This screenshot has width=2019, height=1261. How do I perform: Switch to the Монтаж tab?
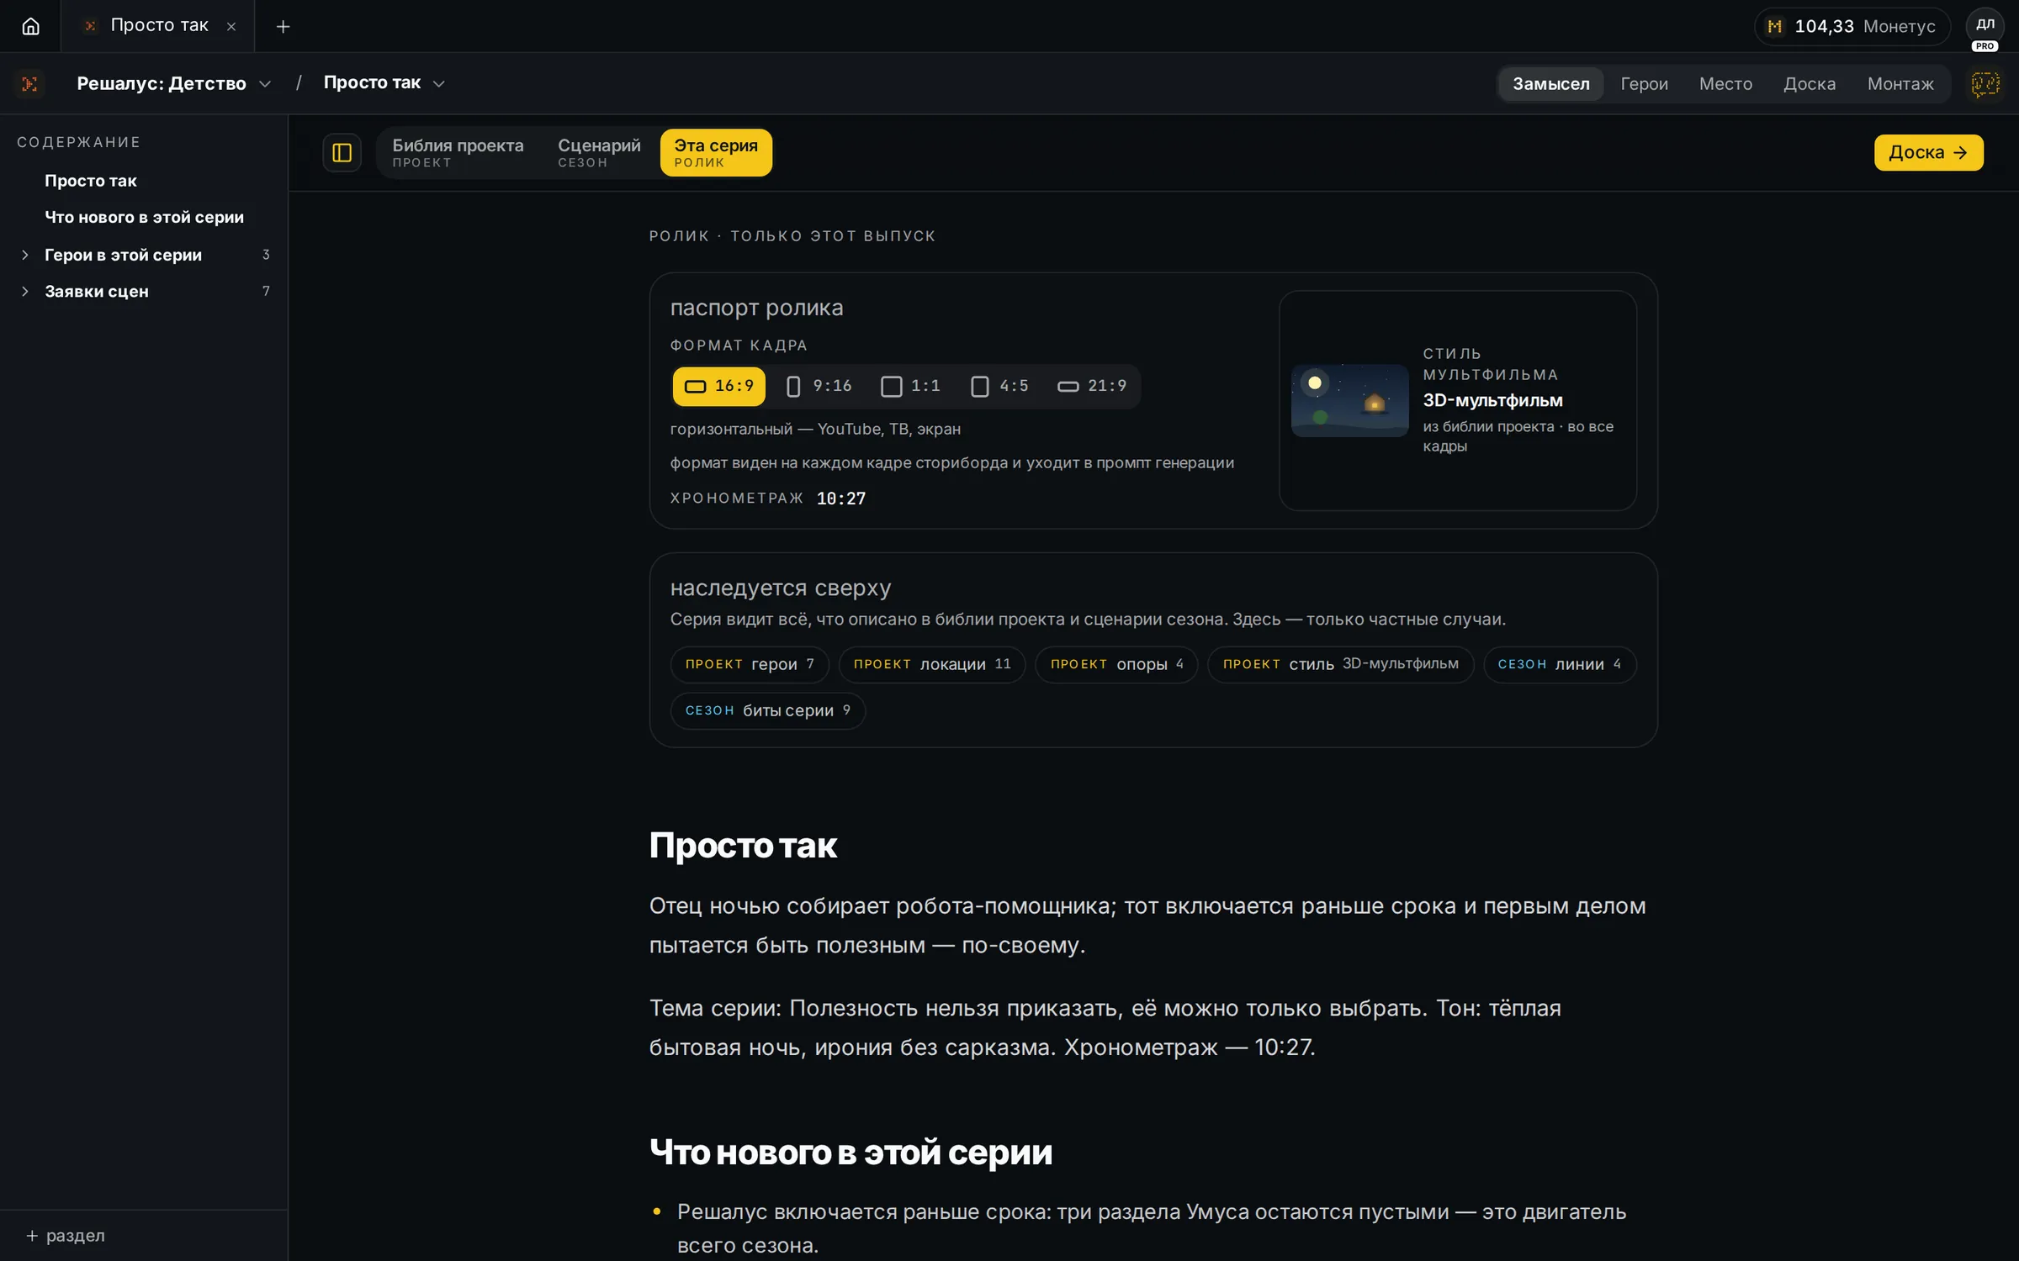point(1900,83)
